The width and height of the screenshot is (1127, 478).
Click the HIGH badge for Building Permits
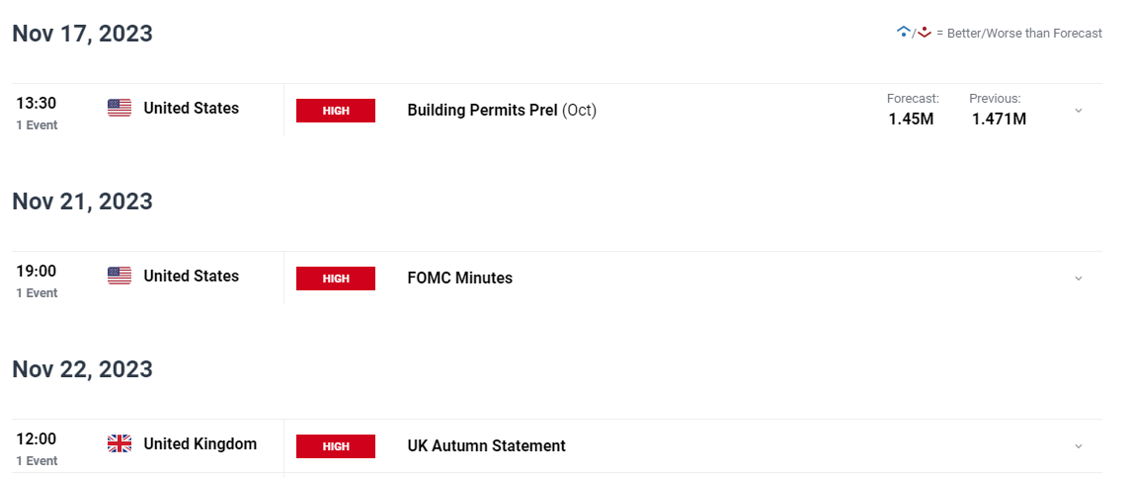click(336, 111)
